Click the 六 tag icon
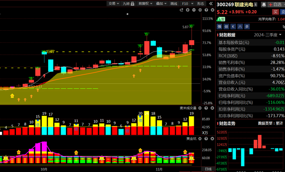Viewport: 285px width, 172px height. [x=240, y=27]
